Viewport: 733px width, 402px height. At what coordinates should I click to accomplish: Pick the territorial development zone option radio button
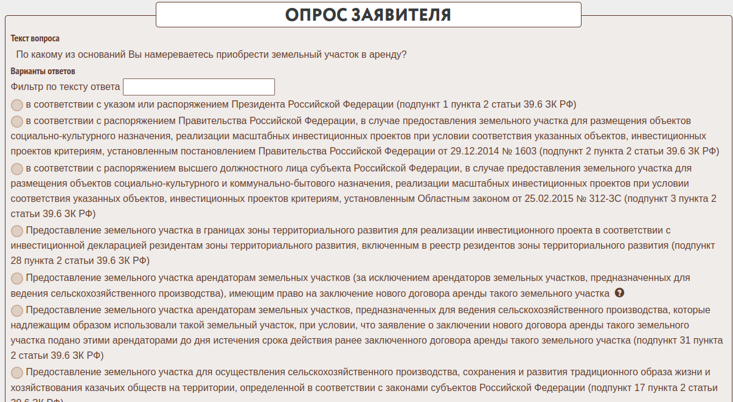coord(17,231)
